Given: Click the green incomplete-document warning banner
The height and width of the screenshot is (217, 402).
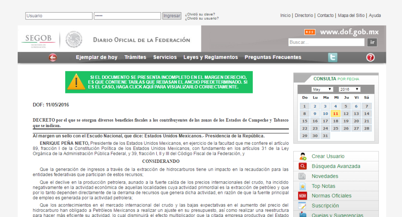Looking at the screenshot, I should point(159,82).
